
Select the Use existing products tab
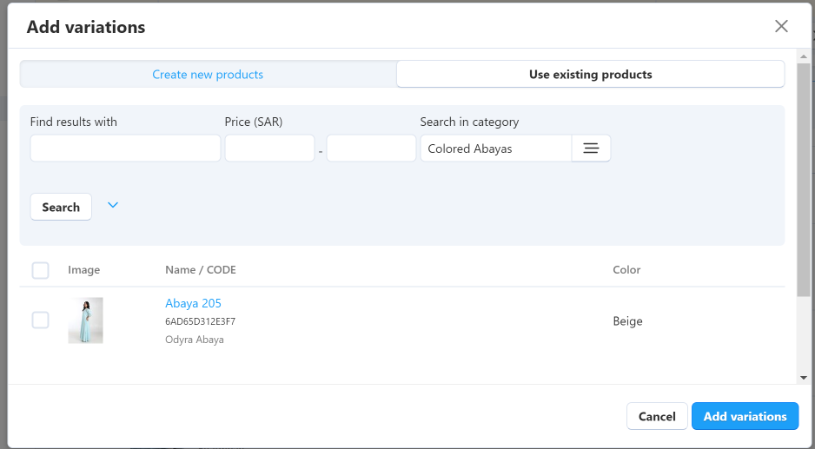(591, 75)
